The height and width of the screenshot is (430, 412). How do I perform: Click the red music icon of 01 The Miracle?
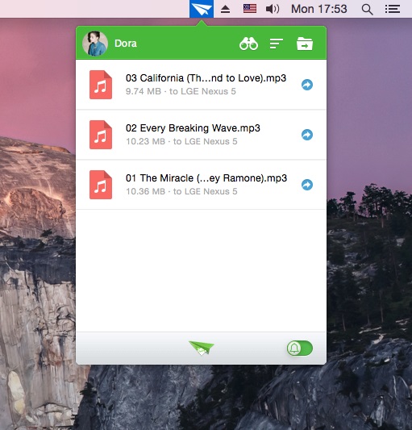pyautogui.click(x=101, y=185)
